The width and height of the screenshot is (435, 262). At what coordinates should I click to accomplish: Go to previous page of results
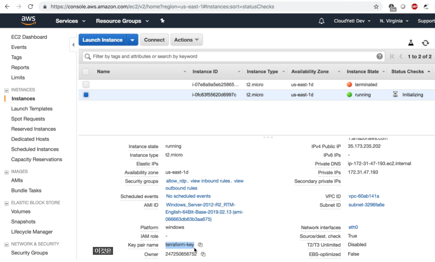point(401,57)
